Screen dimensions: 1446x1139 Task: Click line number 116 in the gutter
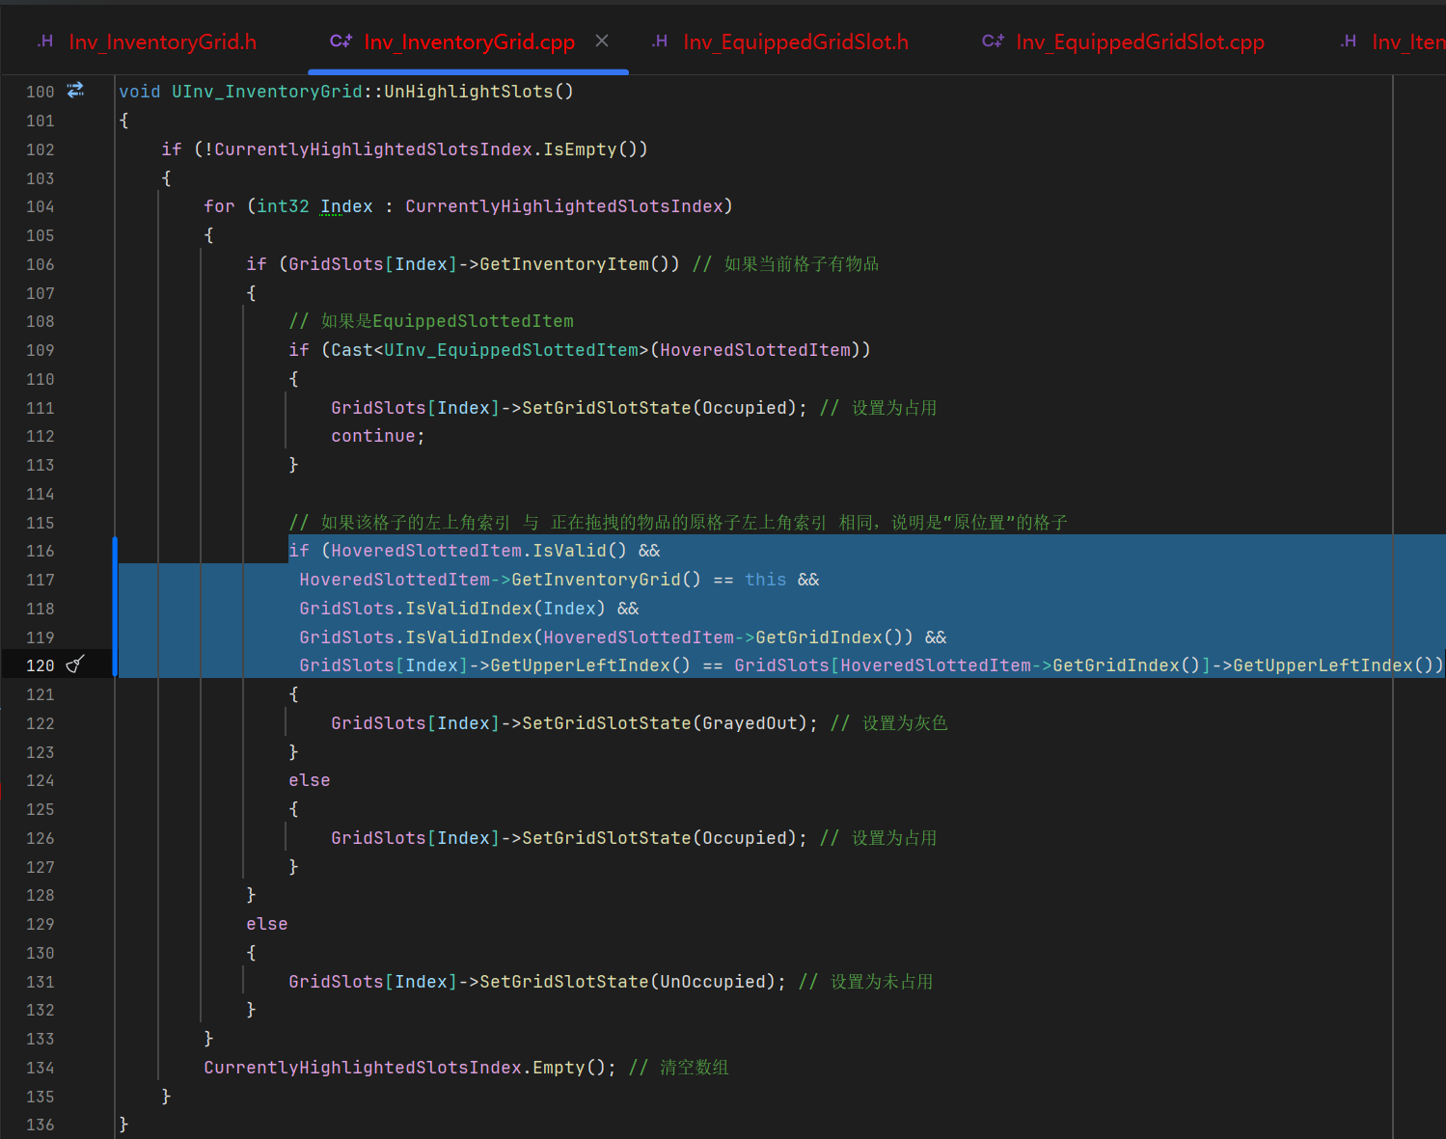[41, 551]
